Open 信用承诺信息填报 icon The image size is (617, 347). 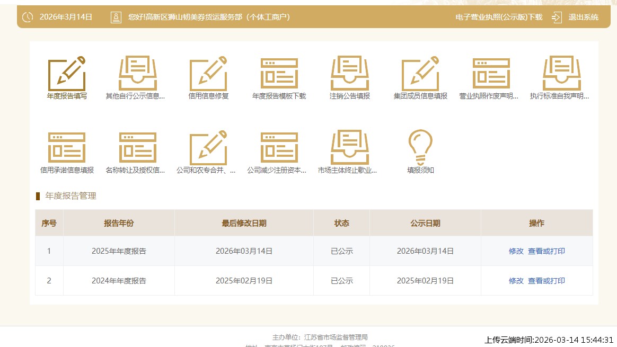pos(67,147)
